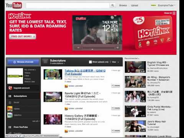Click the Hotlink SIM card image
Viewport: 184px width, 138px height.
tap(153, 33)
